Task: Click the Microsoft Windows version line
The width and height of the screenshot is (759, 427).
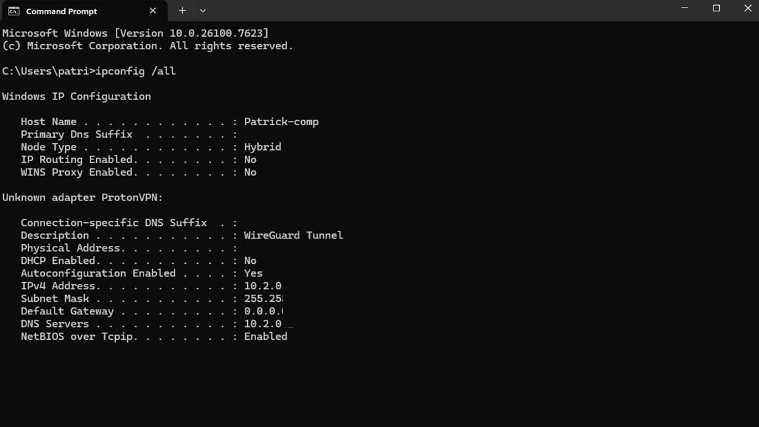Action: (136, 33)
